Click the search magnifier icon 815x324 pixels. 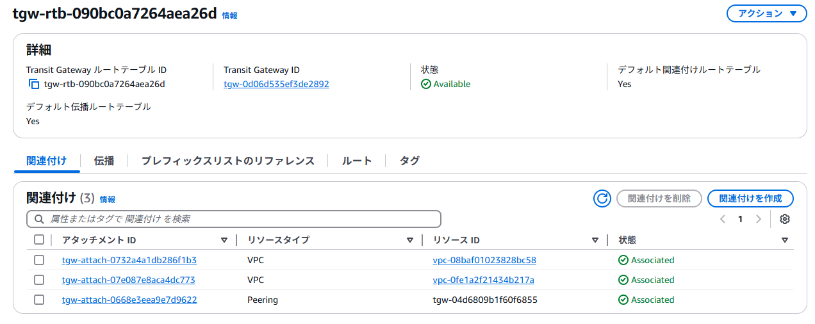coord(39,219)
